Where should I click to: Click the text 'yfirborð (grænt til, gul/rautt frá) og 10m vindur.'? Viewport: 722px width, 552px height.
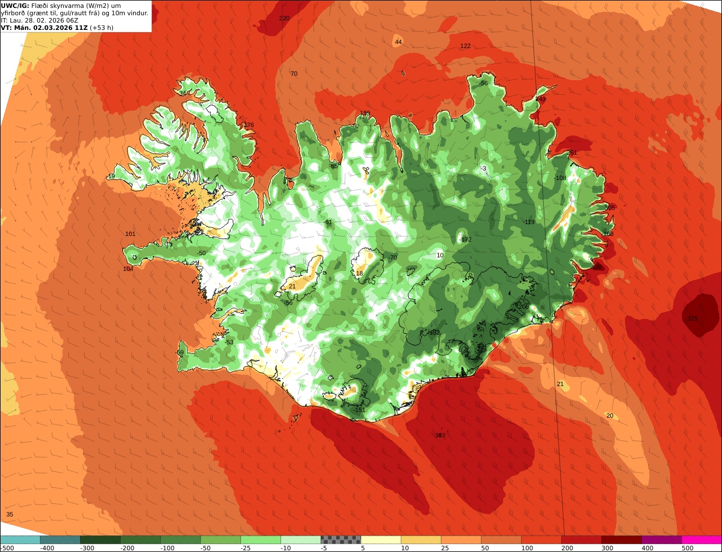[75, 13]
